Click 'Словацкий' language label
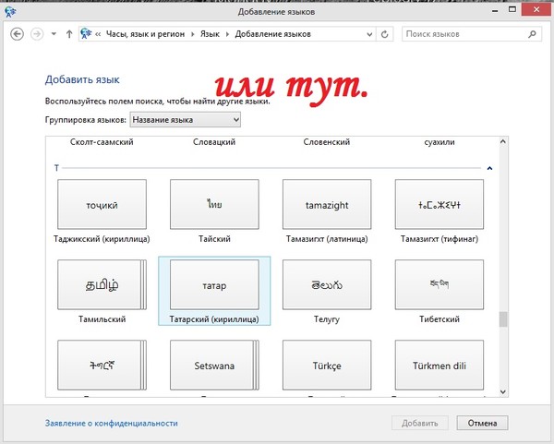This screenshot has width=554, height=444. [214, 142]
